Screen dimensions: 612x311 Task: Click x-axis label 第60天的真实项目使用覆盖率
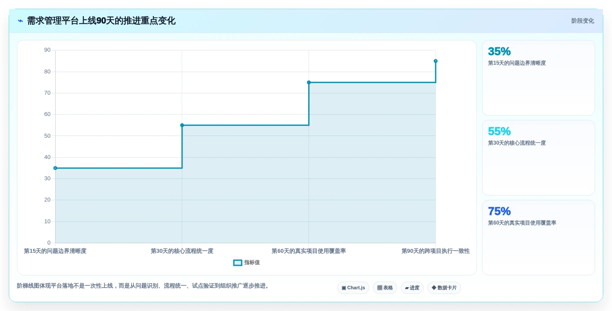click(x=309, y=251)
